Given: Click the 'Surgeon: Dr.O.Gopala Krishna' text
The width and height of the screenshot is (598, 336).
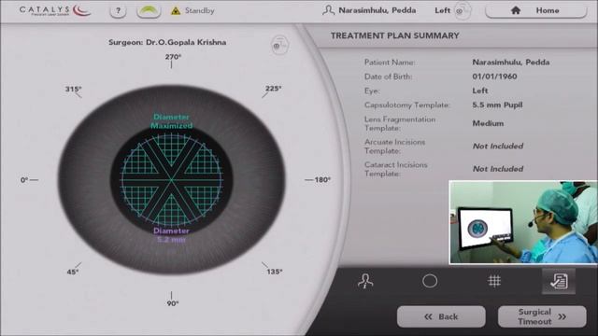Looking at the screenshot, I should point(167,42).
